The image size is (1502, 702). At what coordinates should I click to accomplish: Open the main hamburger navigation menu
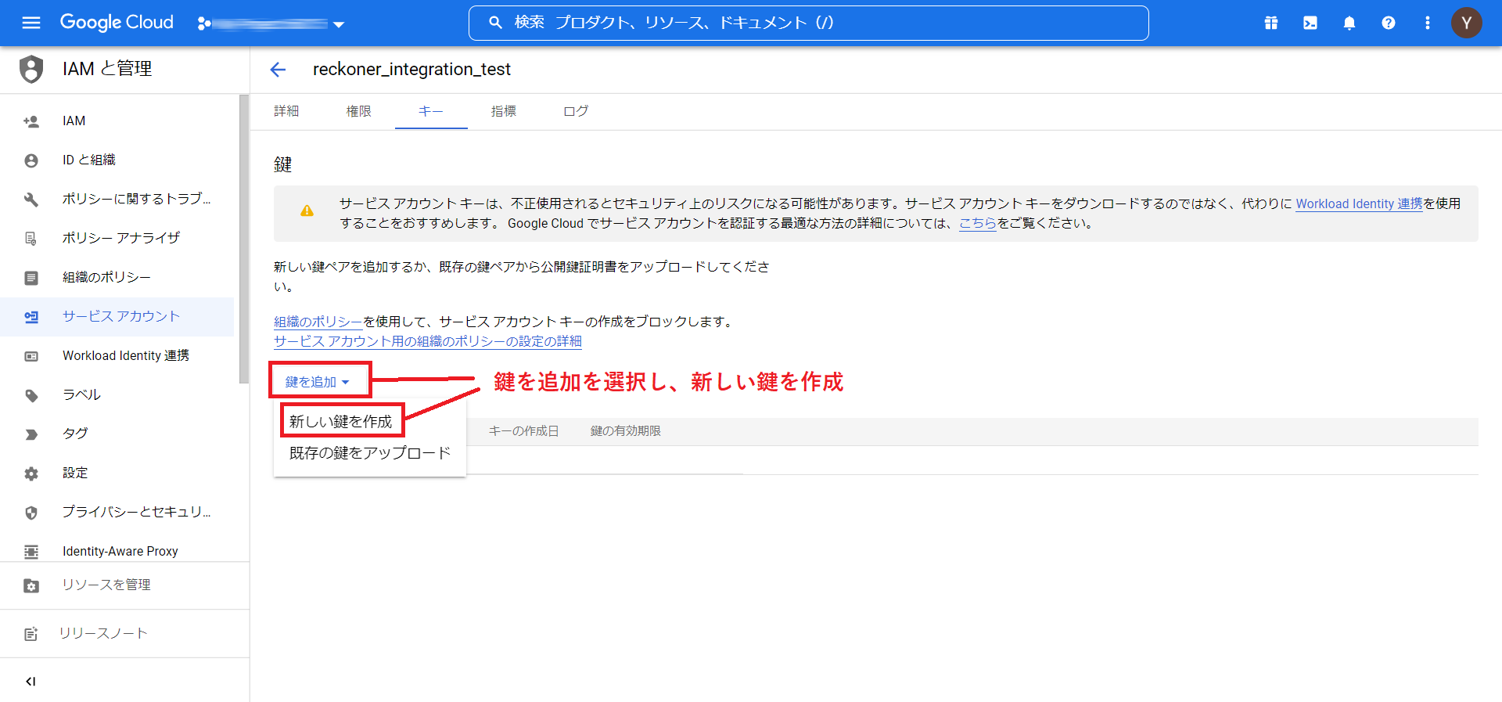click(31, 23)
